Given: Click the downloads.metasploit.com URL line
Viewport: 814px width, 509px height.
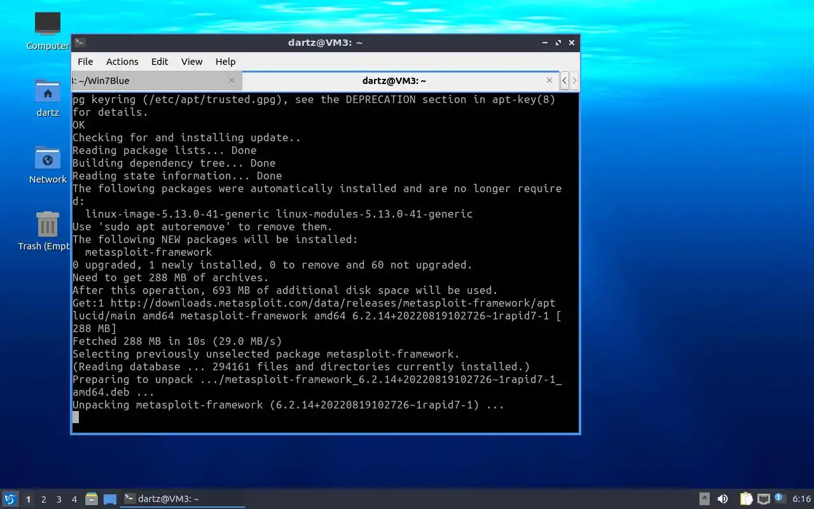Looking at the screenshot, I should pos(314,303).
